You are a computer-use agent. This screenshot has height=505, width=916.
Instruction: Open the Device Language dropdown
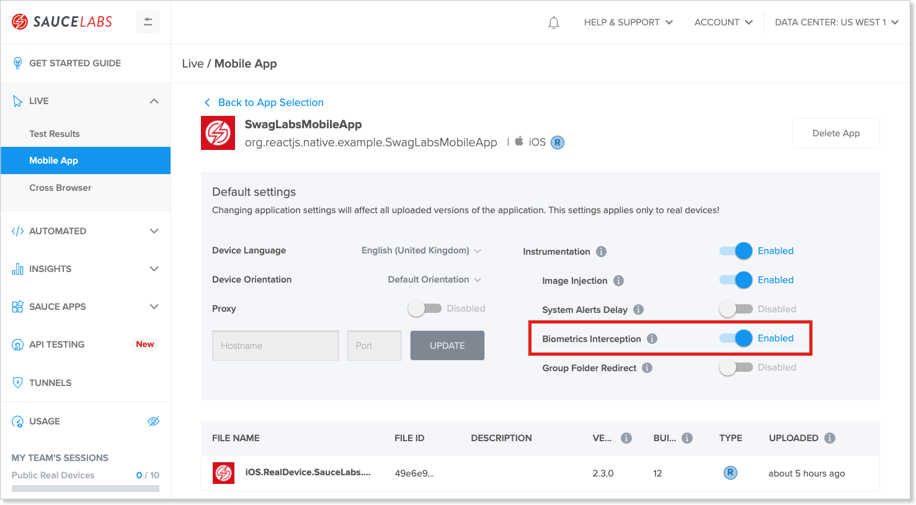(421, 251)
